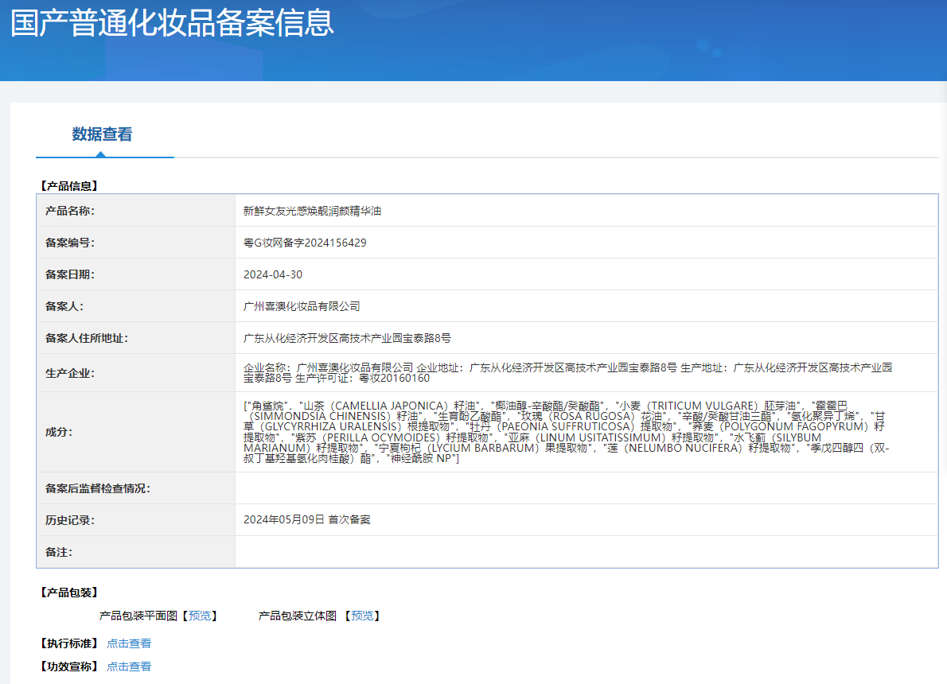Click the 备注 row label
Image resolution: width=947 pixels, height=684 pixels.
pos(59,553)
